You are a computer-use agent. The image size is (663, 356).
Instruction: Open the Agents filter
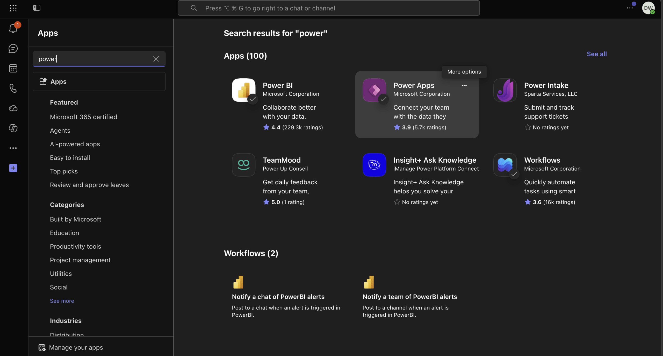point(60,131)
